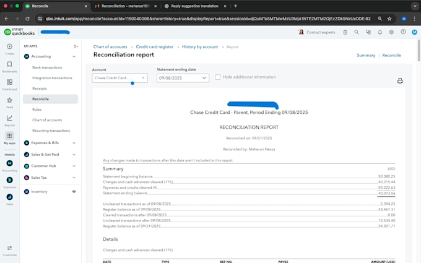Screen dimensions: 421x263
Task: Open the chat icon beside search
Action: 368,32
